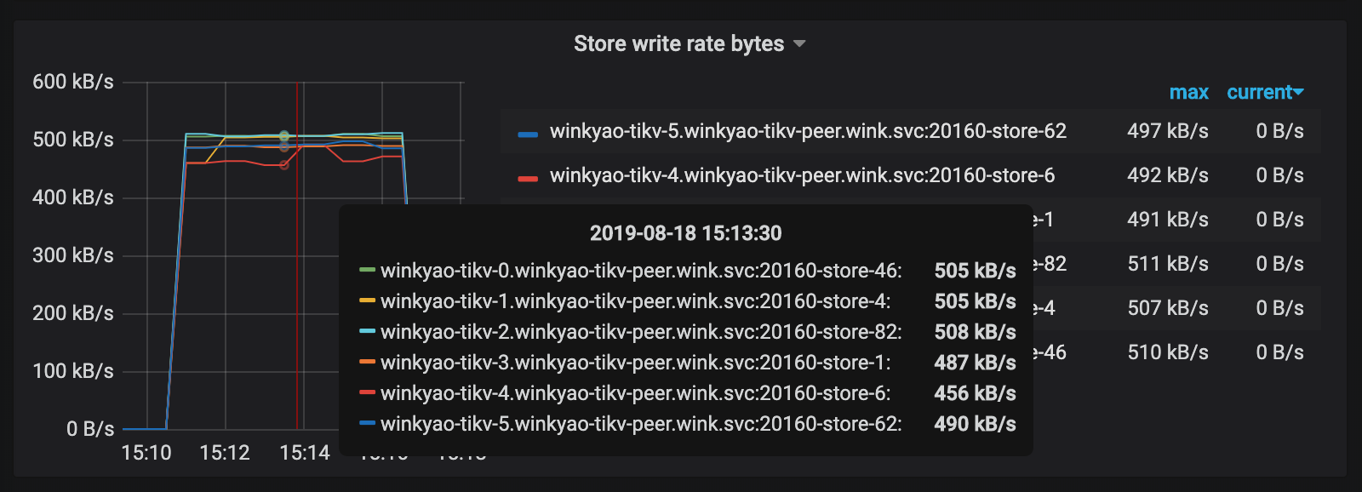Toggle the winkyao-tikv-4 store-6 legend series

(x=801, y=175)
